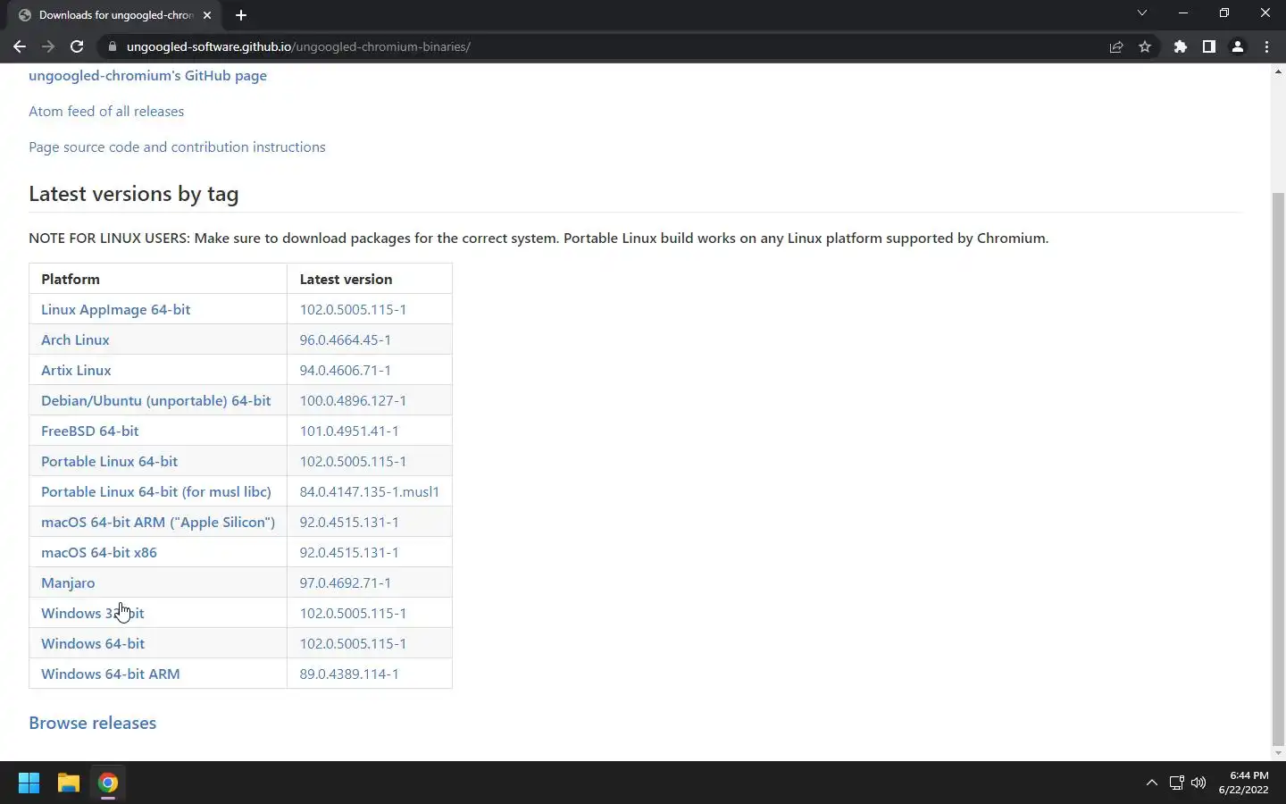Open macOS 64-bit ARM Apple Silicon link
1286x804 pixels.
(x=158, y=523)
